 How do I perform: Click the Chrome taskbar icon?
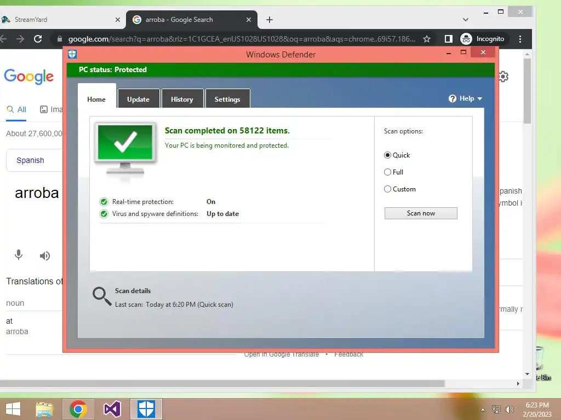78,409
